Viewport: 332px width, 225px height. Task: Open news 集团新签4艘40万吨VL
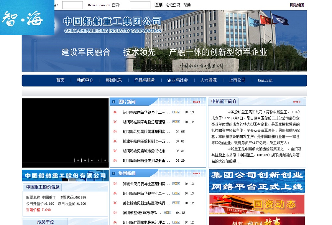pos(142,213)
